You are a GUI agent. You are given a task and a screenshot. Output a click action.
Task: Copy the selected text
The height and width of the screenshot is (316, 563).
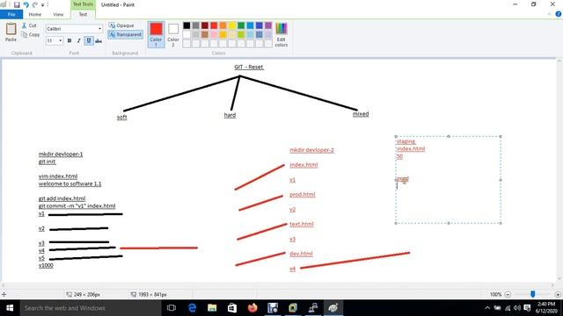31,35
